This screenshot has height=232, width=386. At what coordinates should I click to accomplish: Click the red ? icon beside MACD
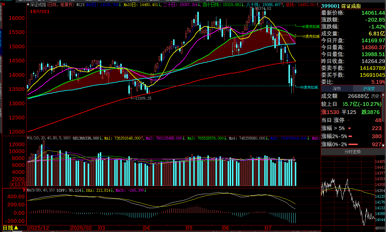(24, 190)
